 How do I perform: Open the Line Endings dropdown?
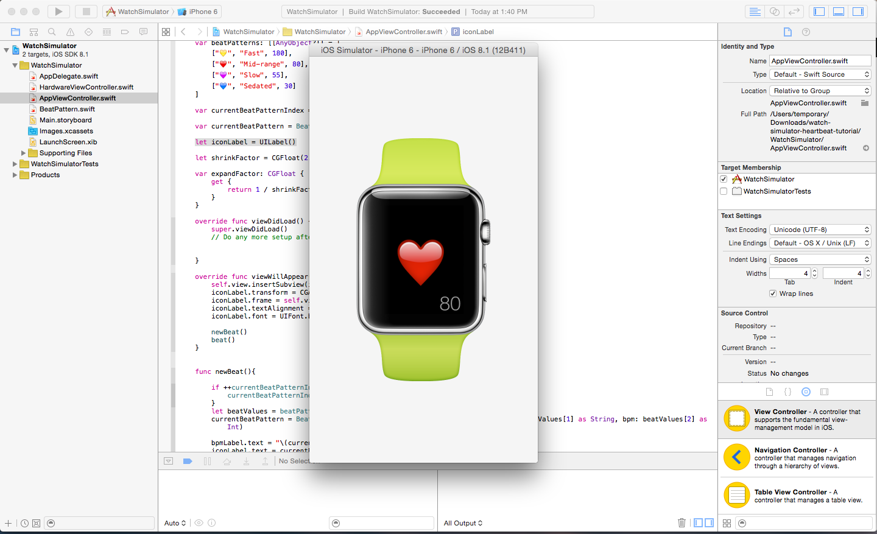[820, 243]
